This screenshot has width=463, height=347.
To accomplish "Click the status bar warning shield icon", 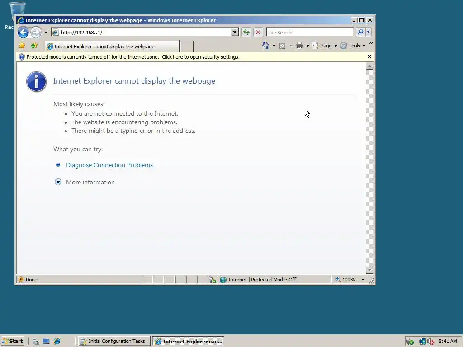I will click(x=21, y=280).
